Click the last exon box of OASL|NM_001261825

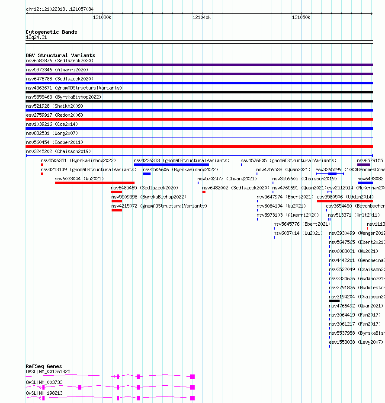point(192,377)
